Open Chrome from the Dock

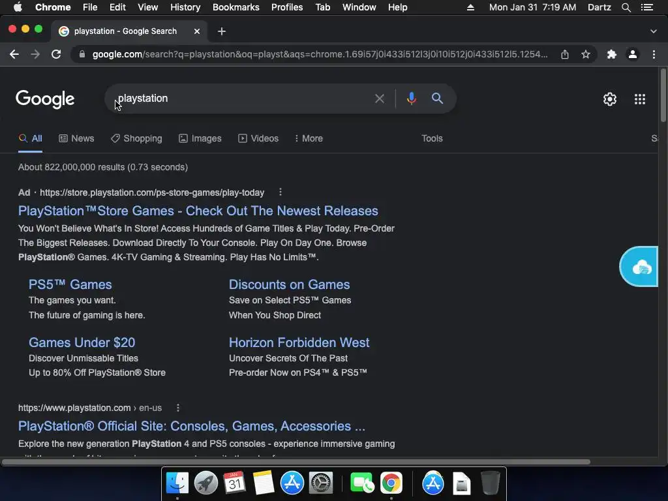(391, 483)
